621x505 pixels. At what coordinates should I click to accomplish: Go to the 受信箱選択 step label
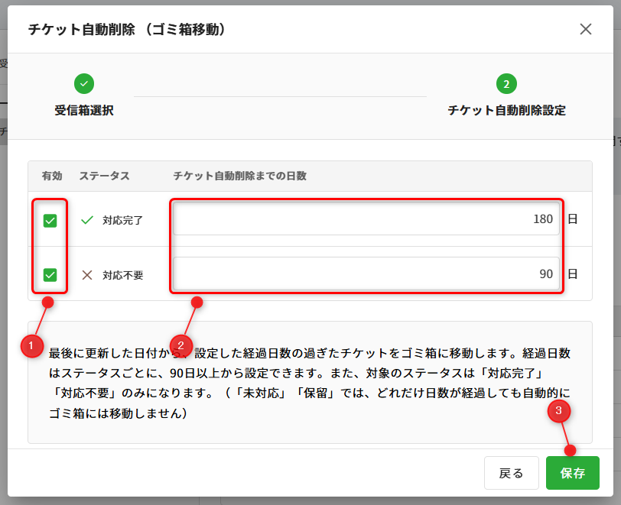click(x=84, y=110)
